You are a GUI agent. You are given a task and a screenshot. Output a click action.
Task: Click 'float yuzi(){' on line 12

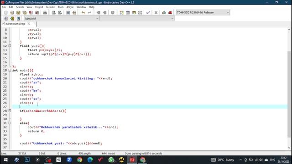pyautogui.click(x=32, y=46)
